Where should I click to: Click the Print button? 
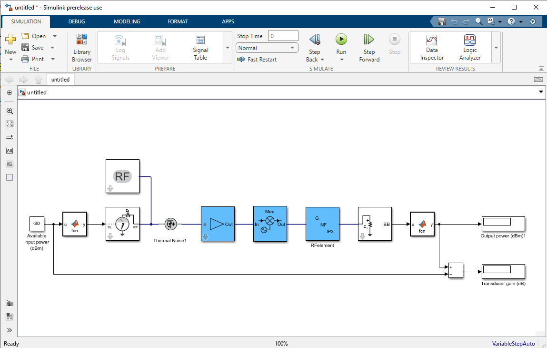pyautogui.click(x=33, y=59)
